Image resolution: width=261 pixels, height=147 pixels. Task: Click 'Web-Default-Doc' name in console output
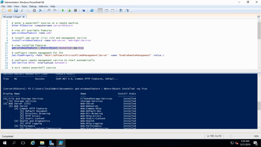pyautogui.click(x=91, y=111)
